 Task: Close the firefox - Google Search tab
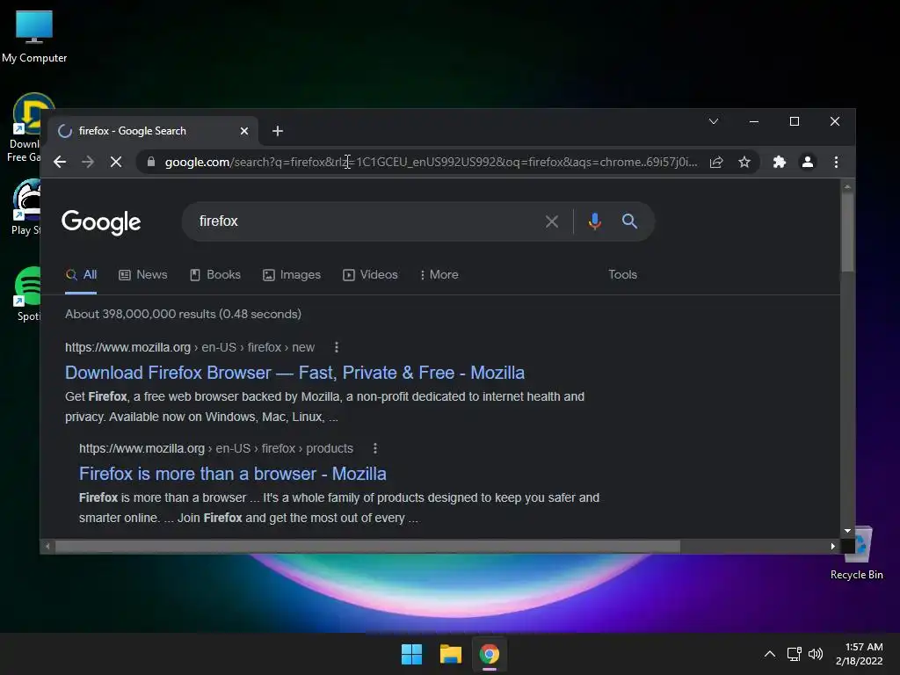(244, 131)
